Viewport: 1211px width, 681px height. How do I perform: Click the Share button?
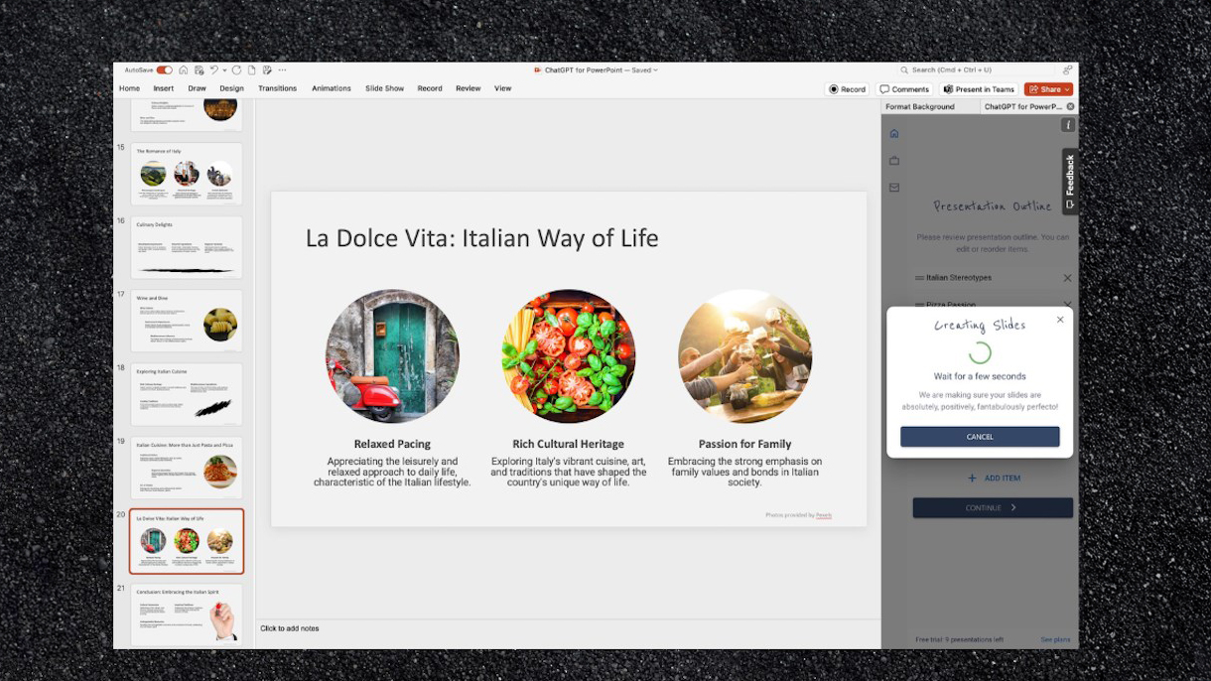[x=1048, y=89]
